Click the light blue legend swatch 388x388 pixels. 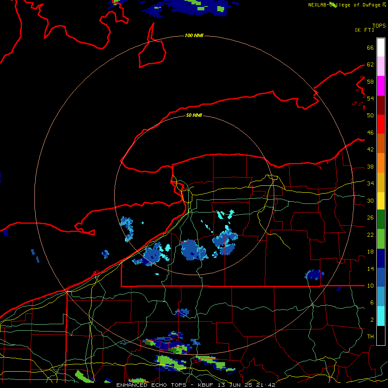pos(381,297)
